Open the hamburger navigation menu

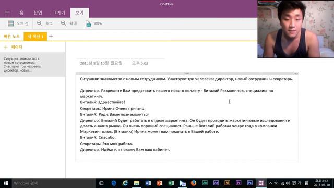tap(7, 13)
